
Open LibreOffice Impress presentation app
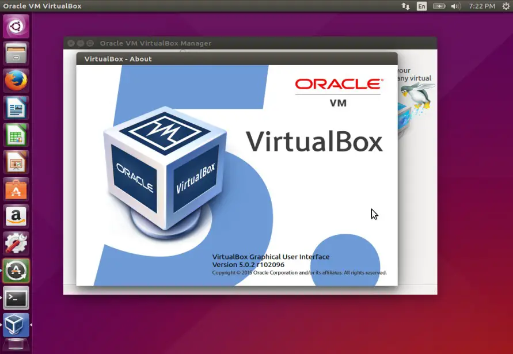[x=16, y=162]
